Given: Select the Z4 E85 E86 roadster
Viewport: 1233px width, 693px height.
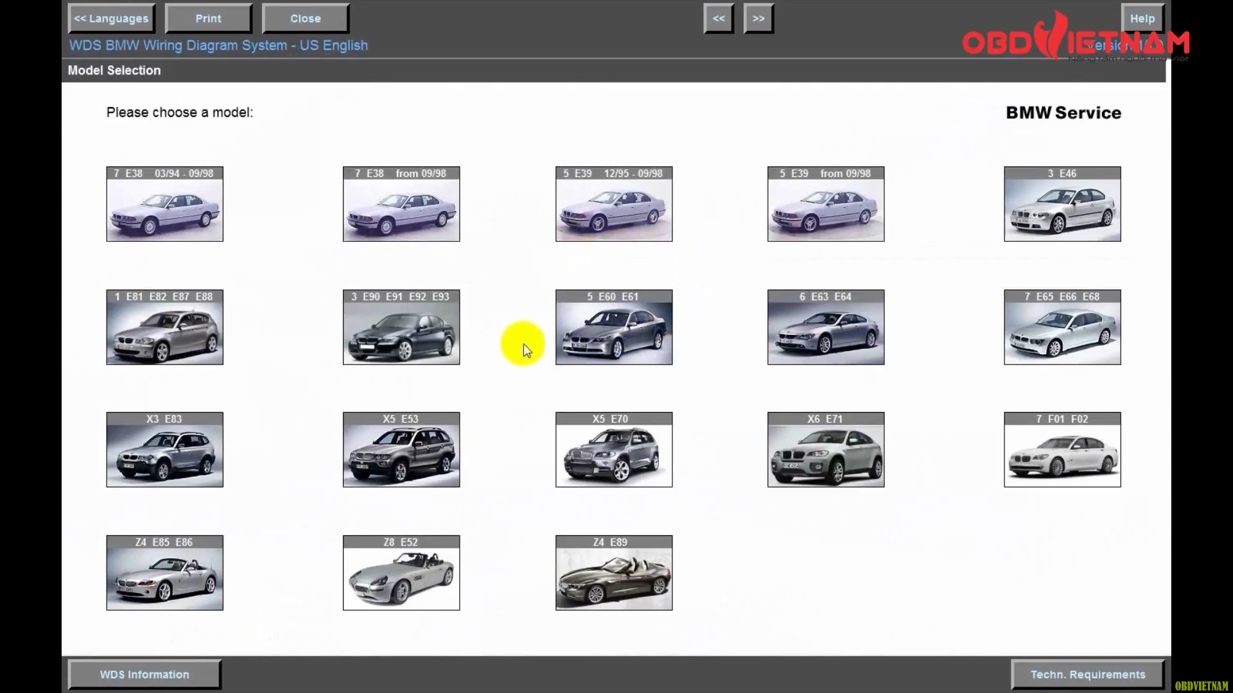Looking at the screenshot, I should 164,573.
